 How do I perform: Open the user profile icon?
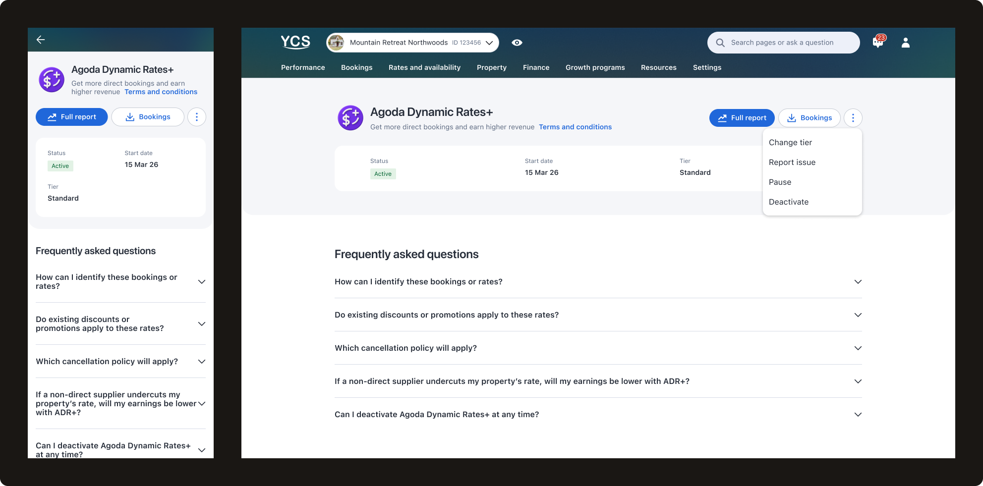click(906, 43)
